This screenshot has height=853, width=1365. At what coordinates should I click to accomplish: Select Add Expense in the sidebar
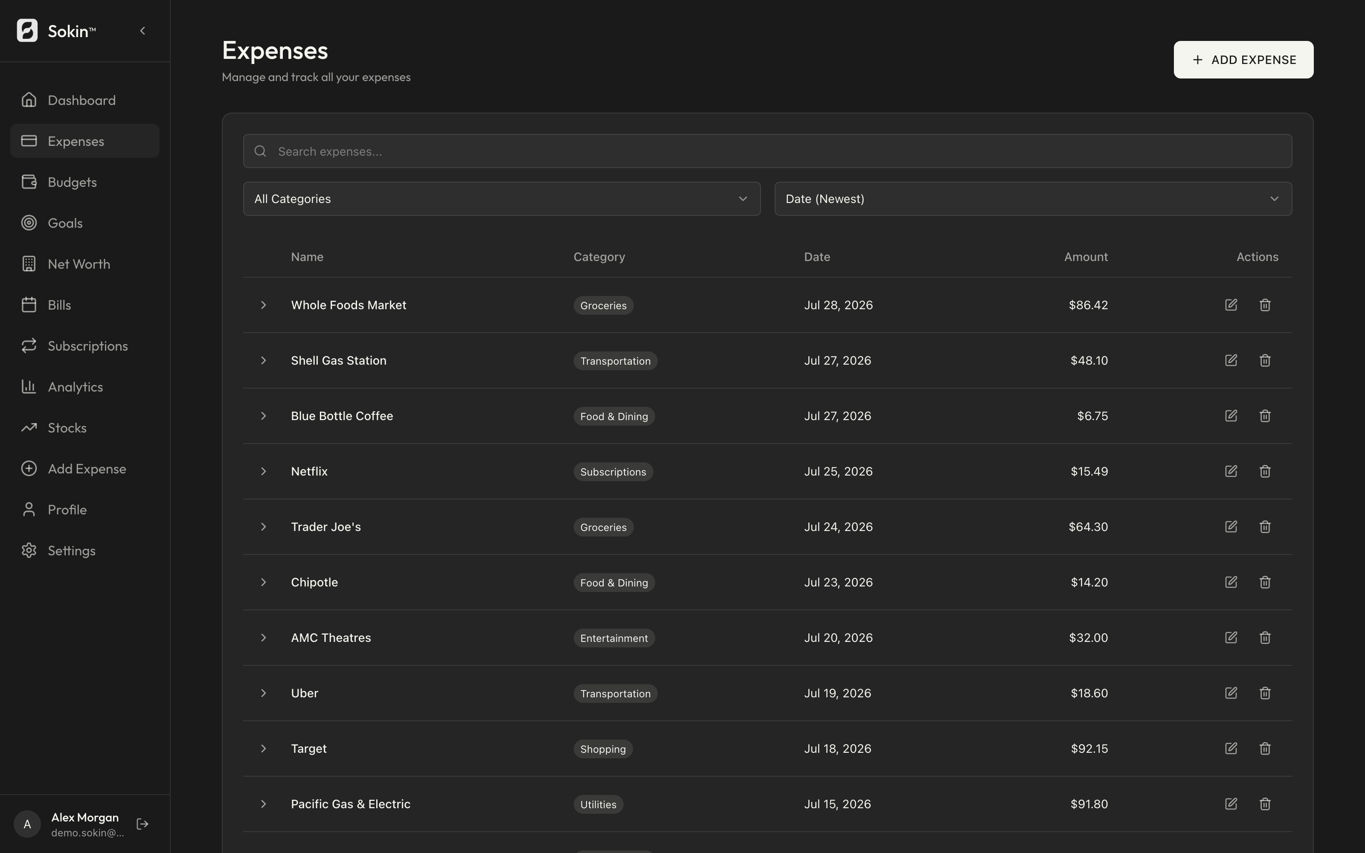84,468
